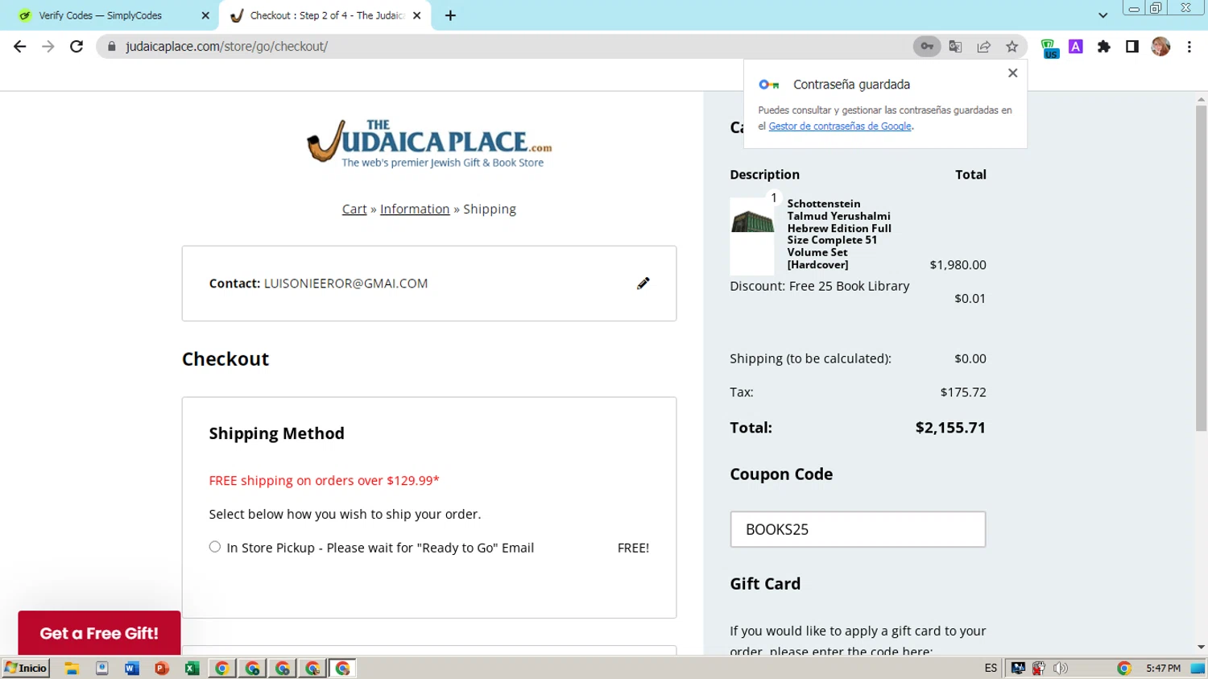
Task: Click the browser back arrow
Action: tap(20, 47)
